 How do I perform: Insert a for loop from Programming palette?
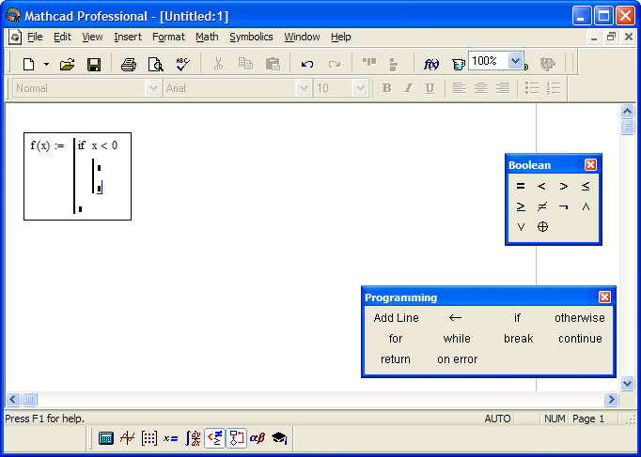click(396, 338)
